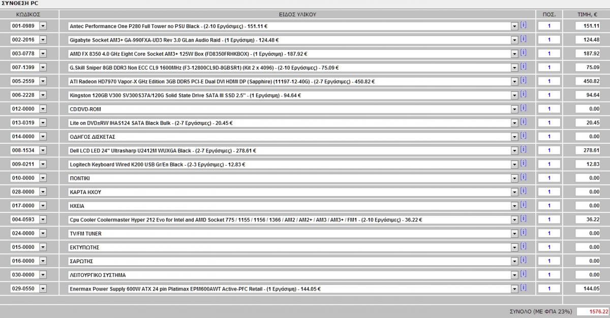Click price field showing 144.05
610x318 pixels.
tap(588, 289)
